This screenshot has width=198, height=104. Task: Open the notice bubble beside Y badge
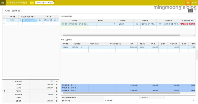[45, 3]
